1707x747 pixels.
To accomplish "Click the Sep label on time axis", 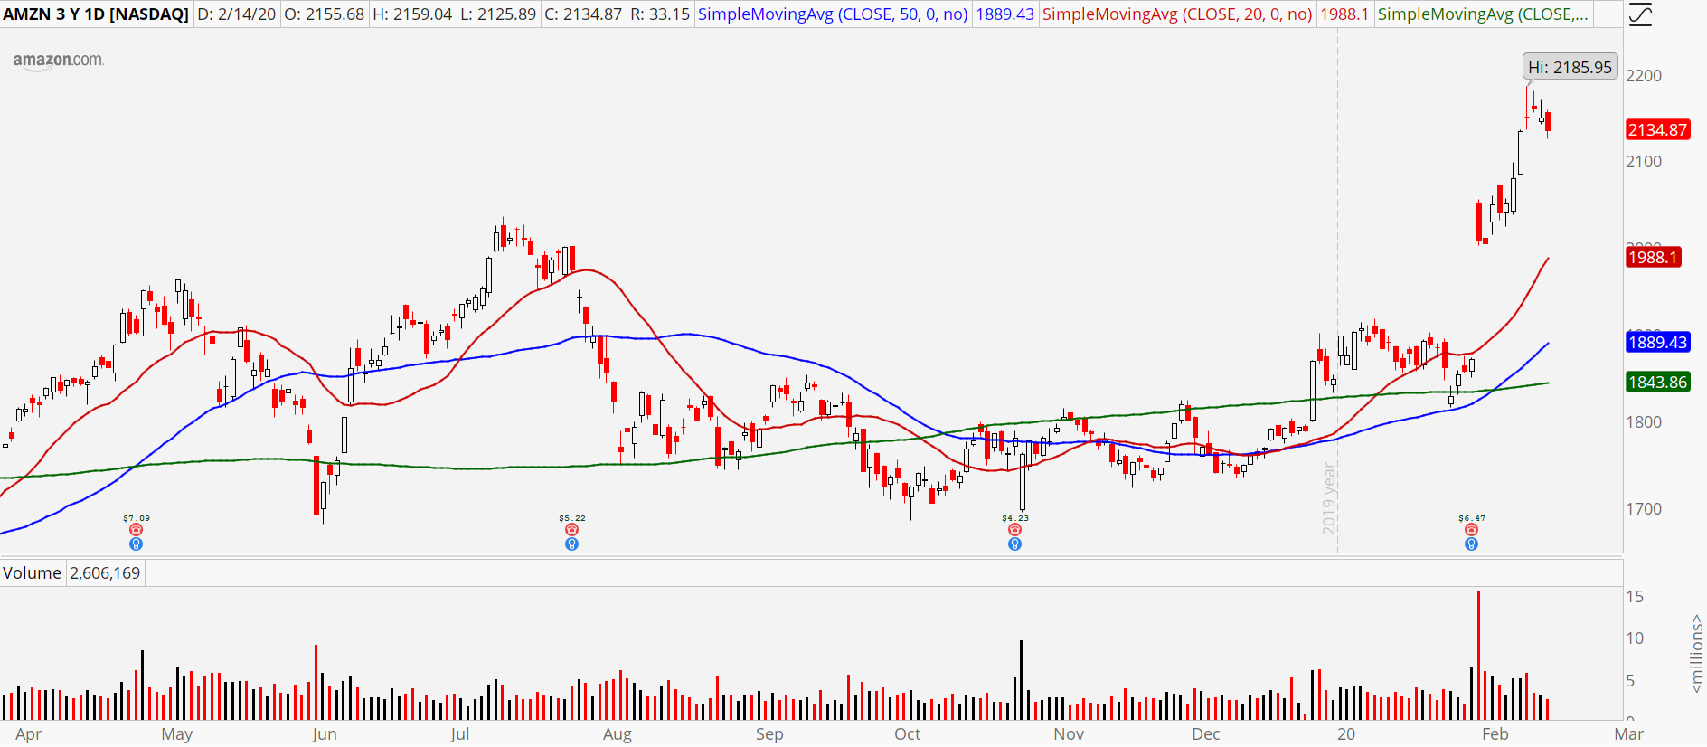I will [x=769, y=734].
